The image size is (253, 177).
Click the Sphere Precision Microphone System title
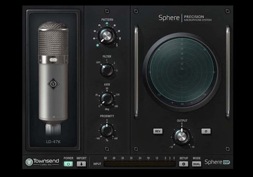tap(185, 18)
